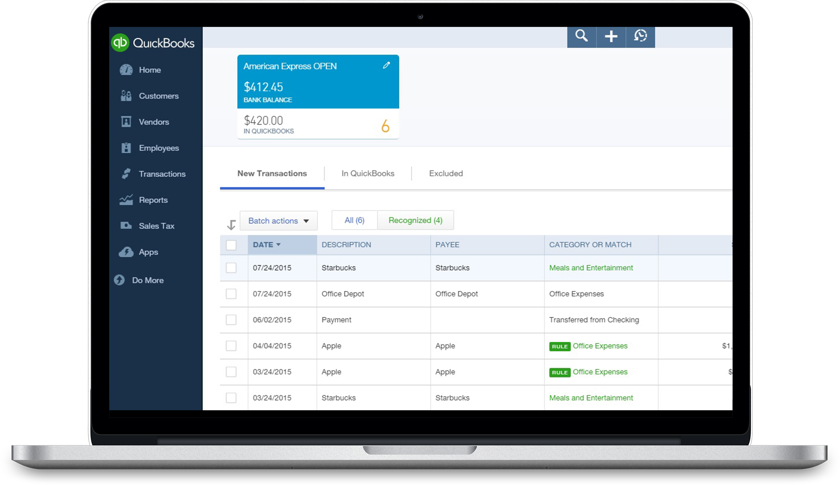Screen dimensions: 840x485
Task: Check the 03/24/2015 Apple row checkbox
Action: coord(231,372)
